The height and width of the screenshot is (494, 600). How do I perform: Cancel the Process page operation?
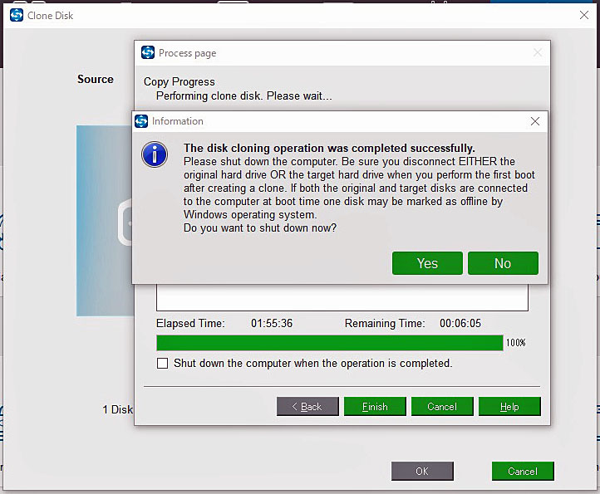tap(442, 407)
